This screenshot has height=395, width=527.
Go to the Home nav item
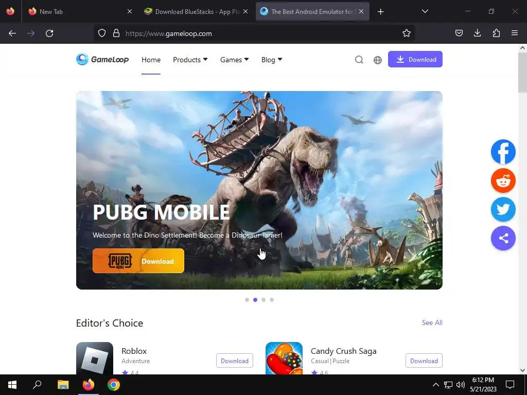click(151, 60)
